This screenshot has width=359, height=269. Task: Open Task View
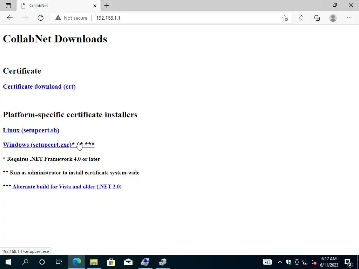click(59, 262)
